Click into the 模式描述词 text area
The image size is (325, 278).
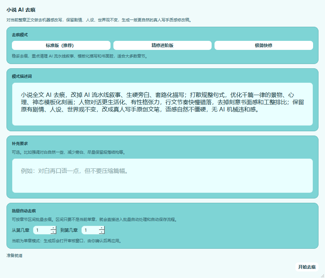(x=162, y=104)
